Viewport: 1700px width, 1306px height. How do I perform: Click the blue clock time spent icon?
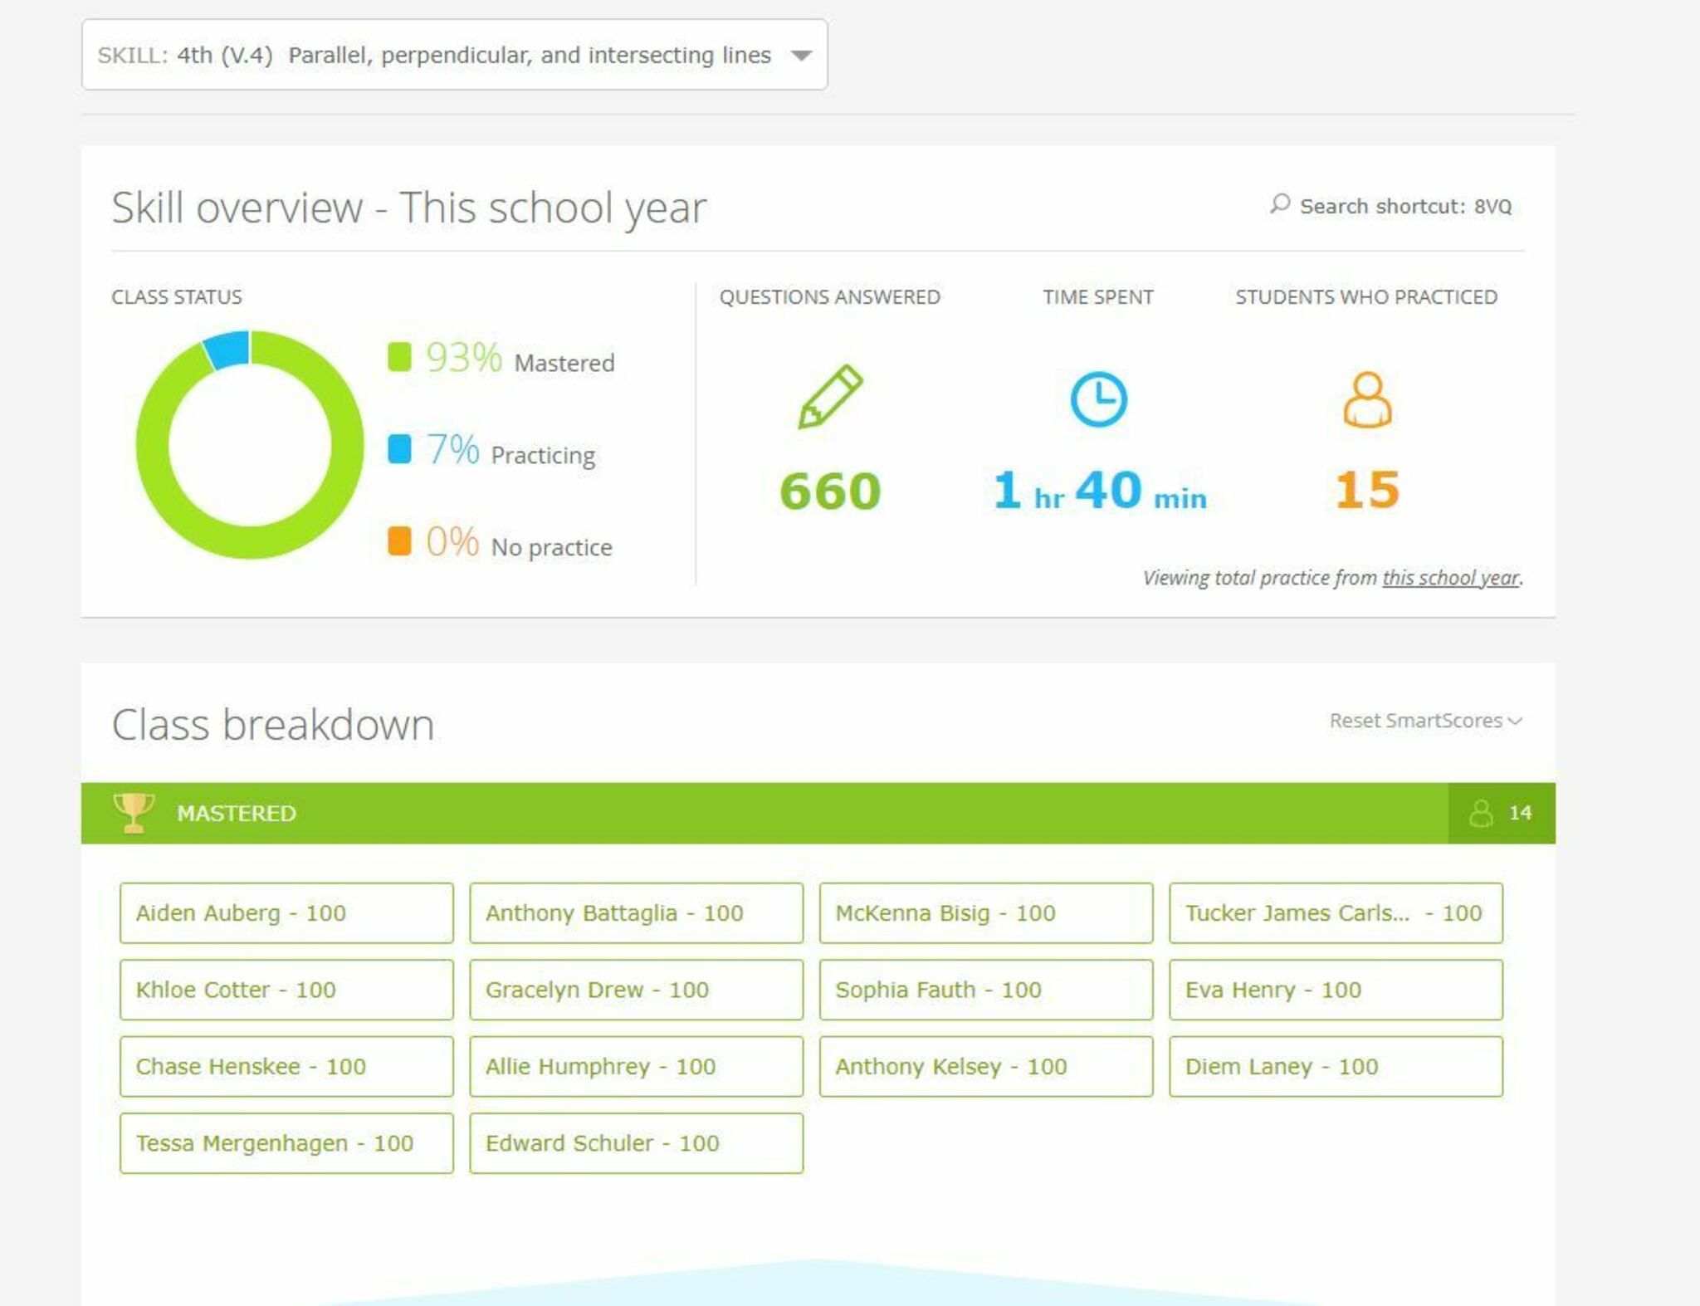[x=1097, y=399]
